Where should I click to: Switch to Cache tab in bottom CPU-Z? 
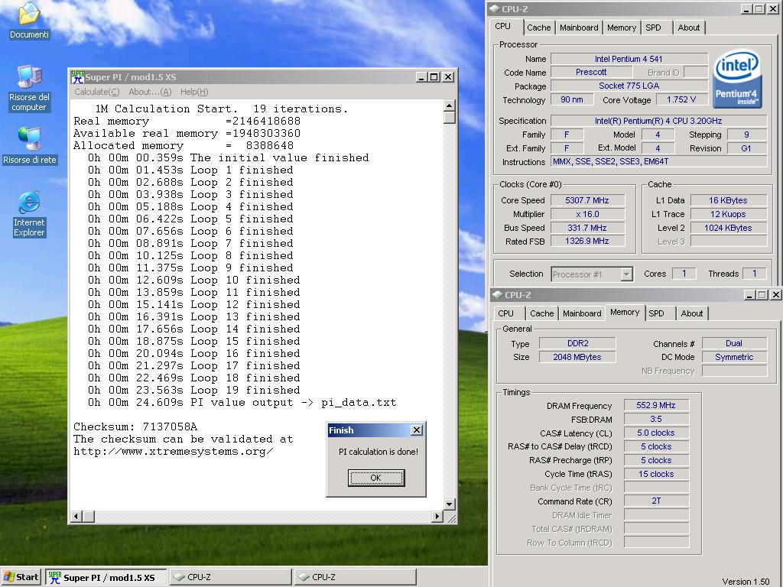click(542, 313)
